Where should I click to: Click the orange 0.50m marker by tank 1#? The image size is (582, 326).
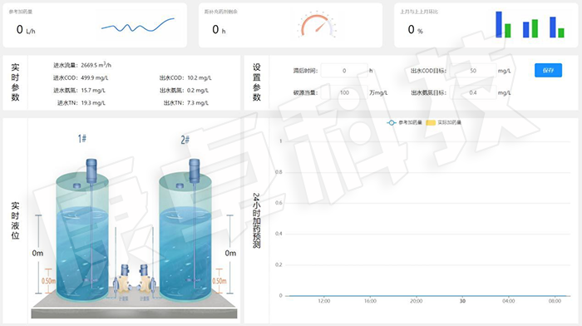click(48, 281)
